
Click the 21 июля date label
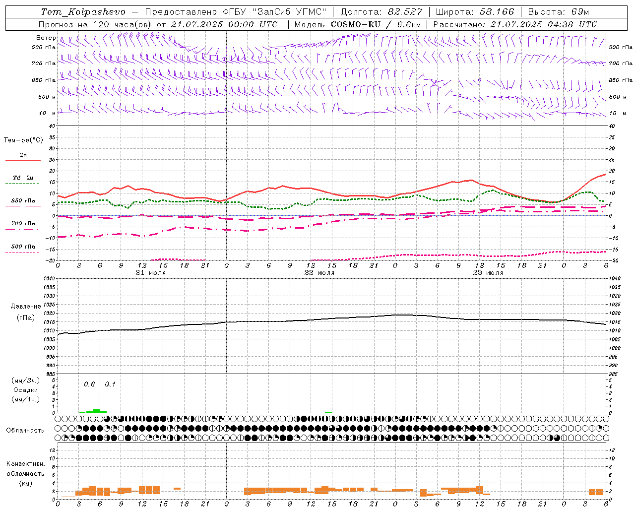[x=151, y=273]
